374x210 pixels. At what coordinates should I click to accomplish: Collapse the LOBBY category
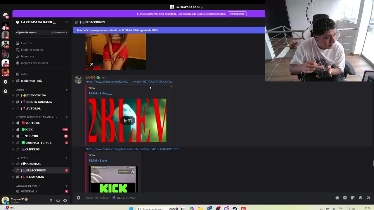point(21,90)
